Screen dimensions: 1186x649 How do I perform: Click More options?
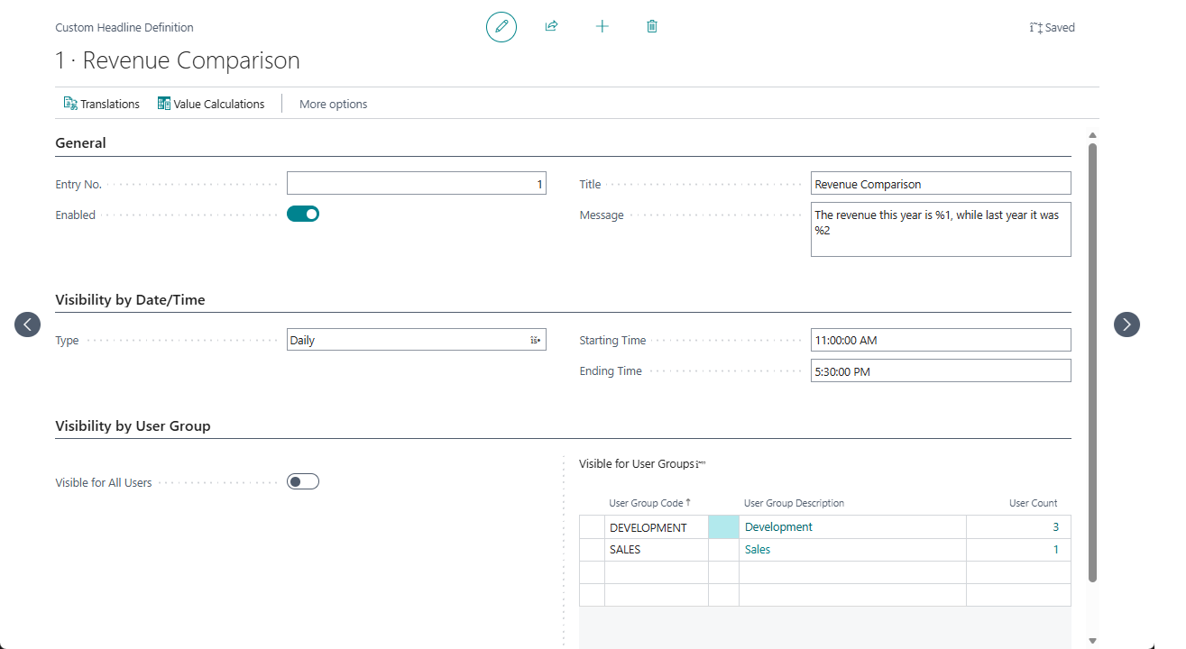pos(333,104)
